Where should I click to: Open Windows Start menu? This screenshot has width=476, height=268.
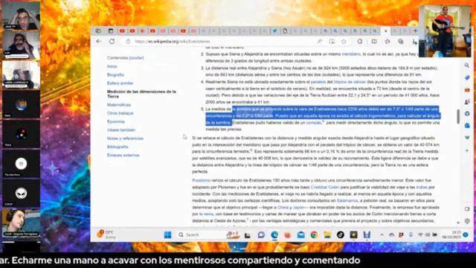[167, 234]
